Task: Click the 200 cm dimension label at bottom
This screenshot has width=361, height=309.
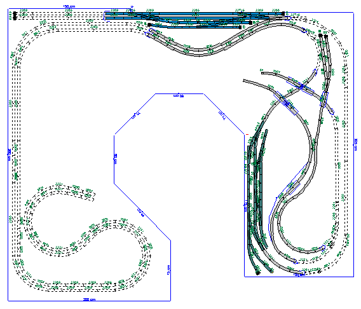Action: tap(89, 300)
